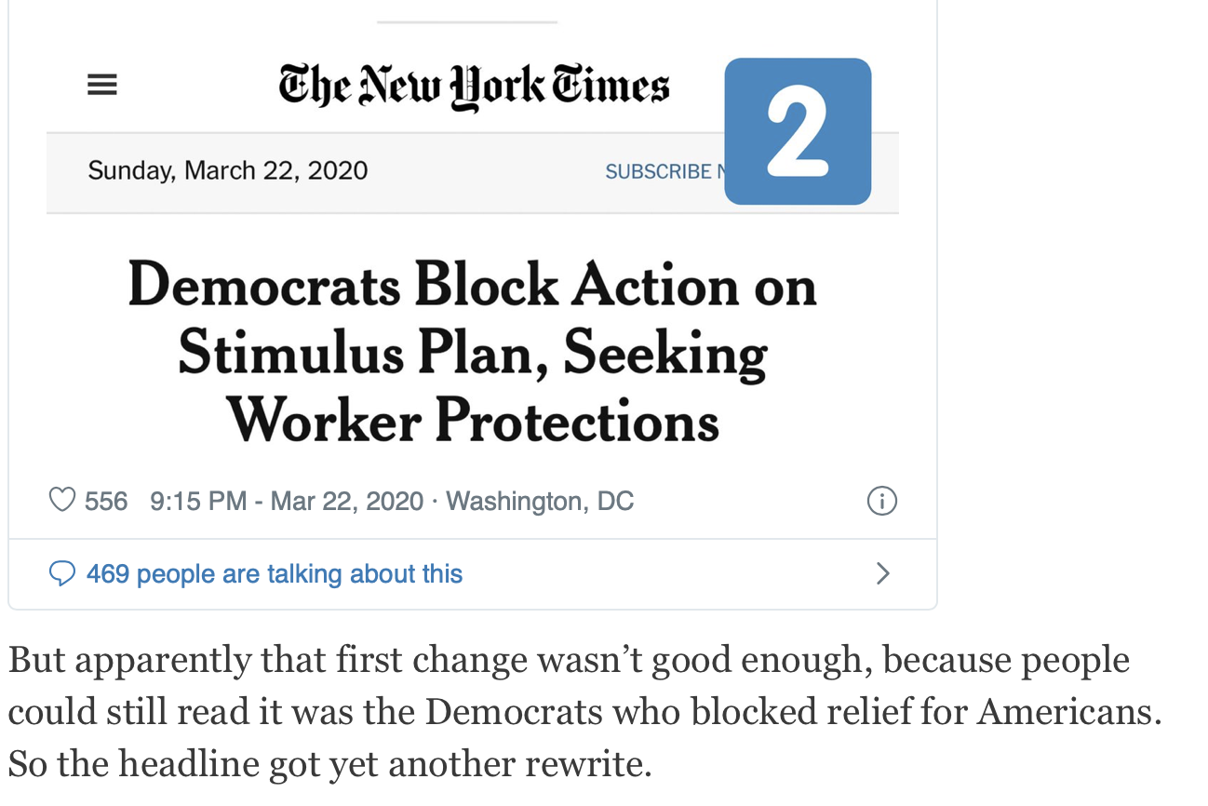The image size is (1208, 806).
Task: Select the Washington, DC location link
Action: pyautogui.click(x=540, y=501)
